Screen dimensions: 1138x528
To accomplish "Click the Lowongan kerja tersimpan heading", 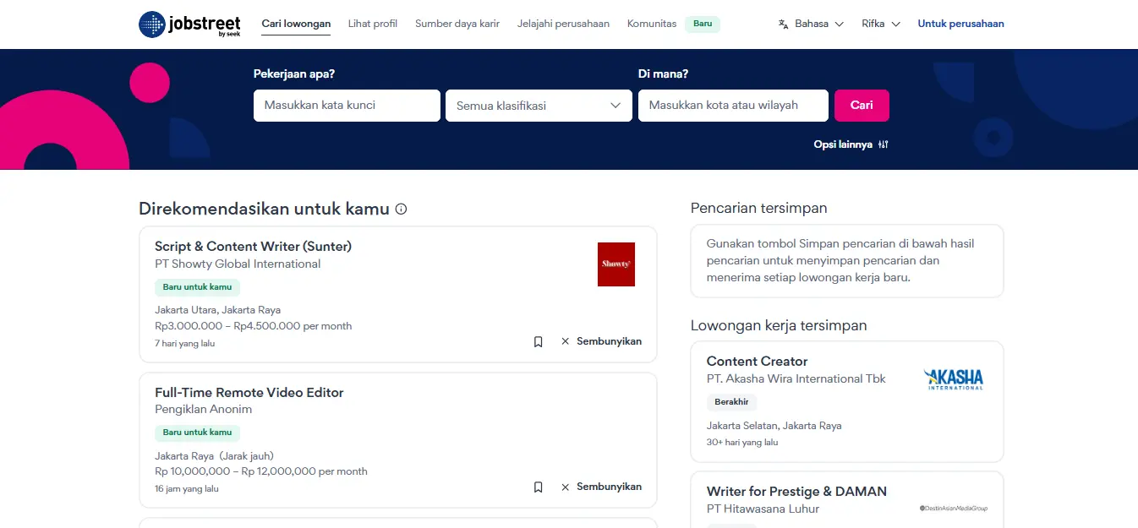I will click(779, 325).
